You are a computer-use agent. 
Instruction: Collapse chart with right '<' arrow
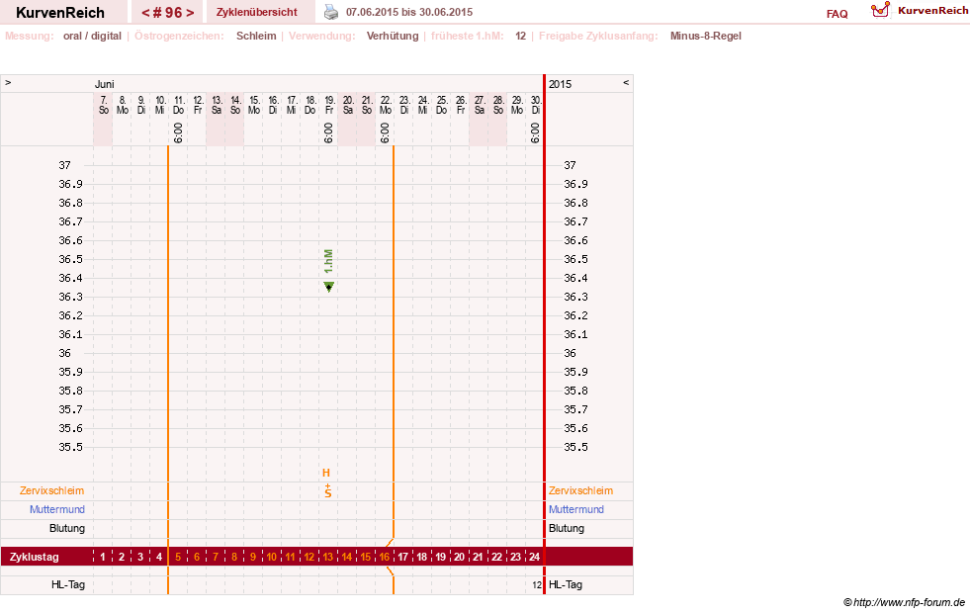point(626,83)
